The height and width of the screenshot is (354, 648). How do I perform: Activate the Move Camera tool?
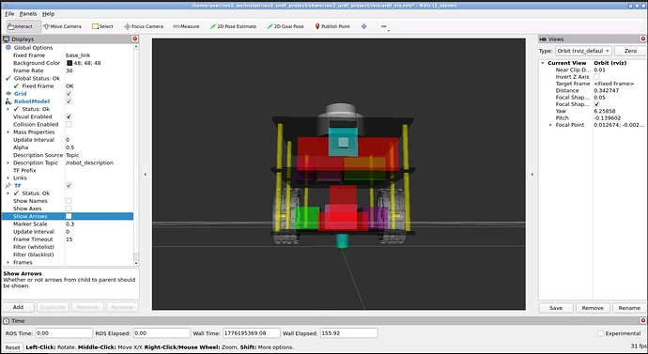coord(62,26)
